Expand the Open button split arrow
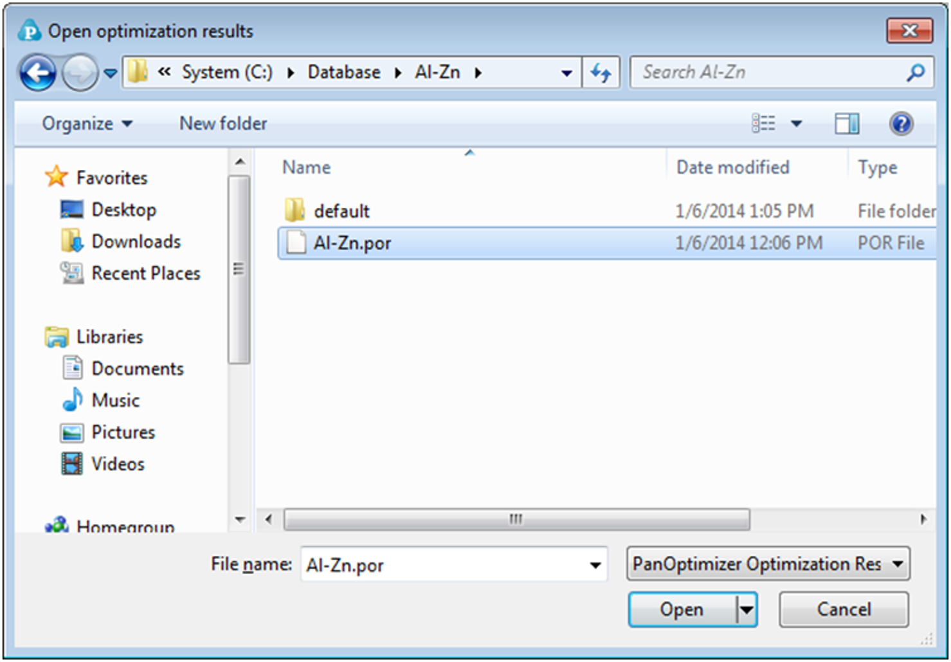 pyautogui.click(x=747, y=609)
